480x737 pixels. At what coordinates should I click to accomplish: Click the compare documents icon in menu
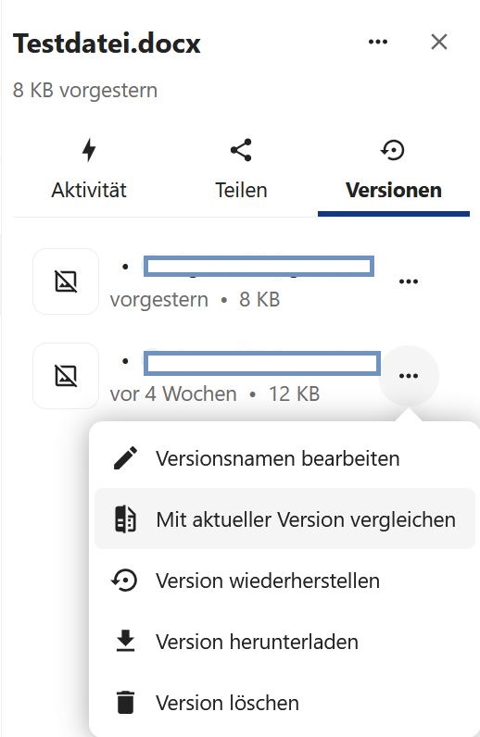[126, 519]
